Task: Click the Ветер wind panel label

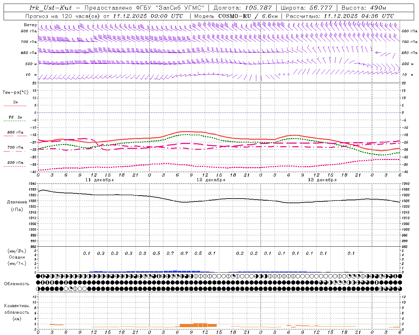Action: click(x=30, y=25)
